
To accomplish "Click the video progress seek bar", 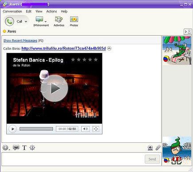I will point(36,129).
